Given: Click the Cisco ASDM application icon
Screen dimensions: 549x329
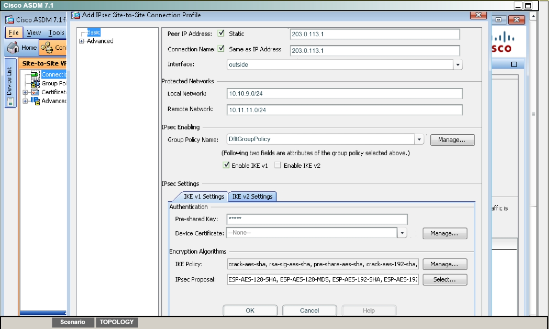Looking at the screenshot, I should point(9,20).
